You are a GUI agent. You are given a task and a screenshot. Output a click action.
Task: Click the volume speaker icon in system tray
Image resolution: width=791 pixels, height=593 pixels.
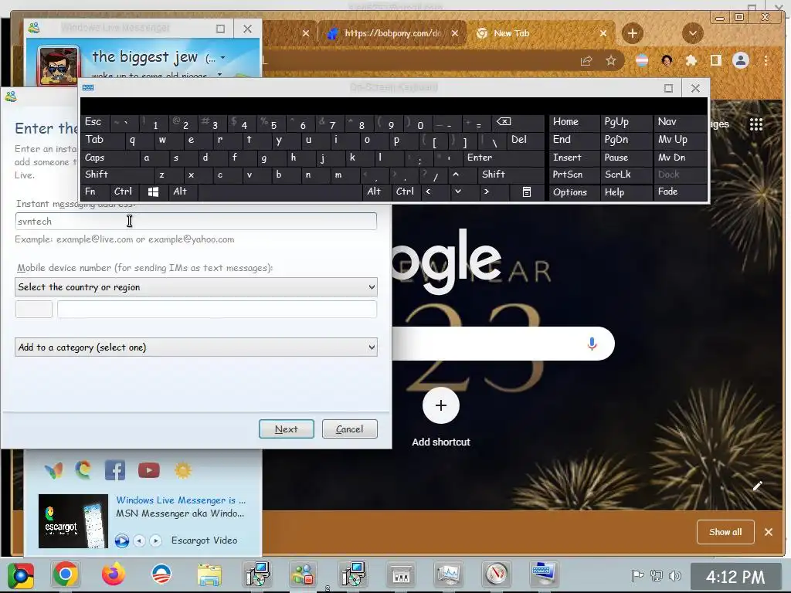click(x=674, y=575)
